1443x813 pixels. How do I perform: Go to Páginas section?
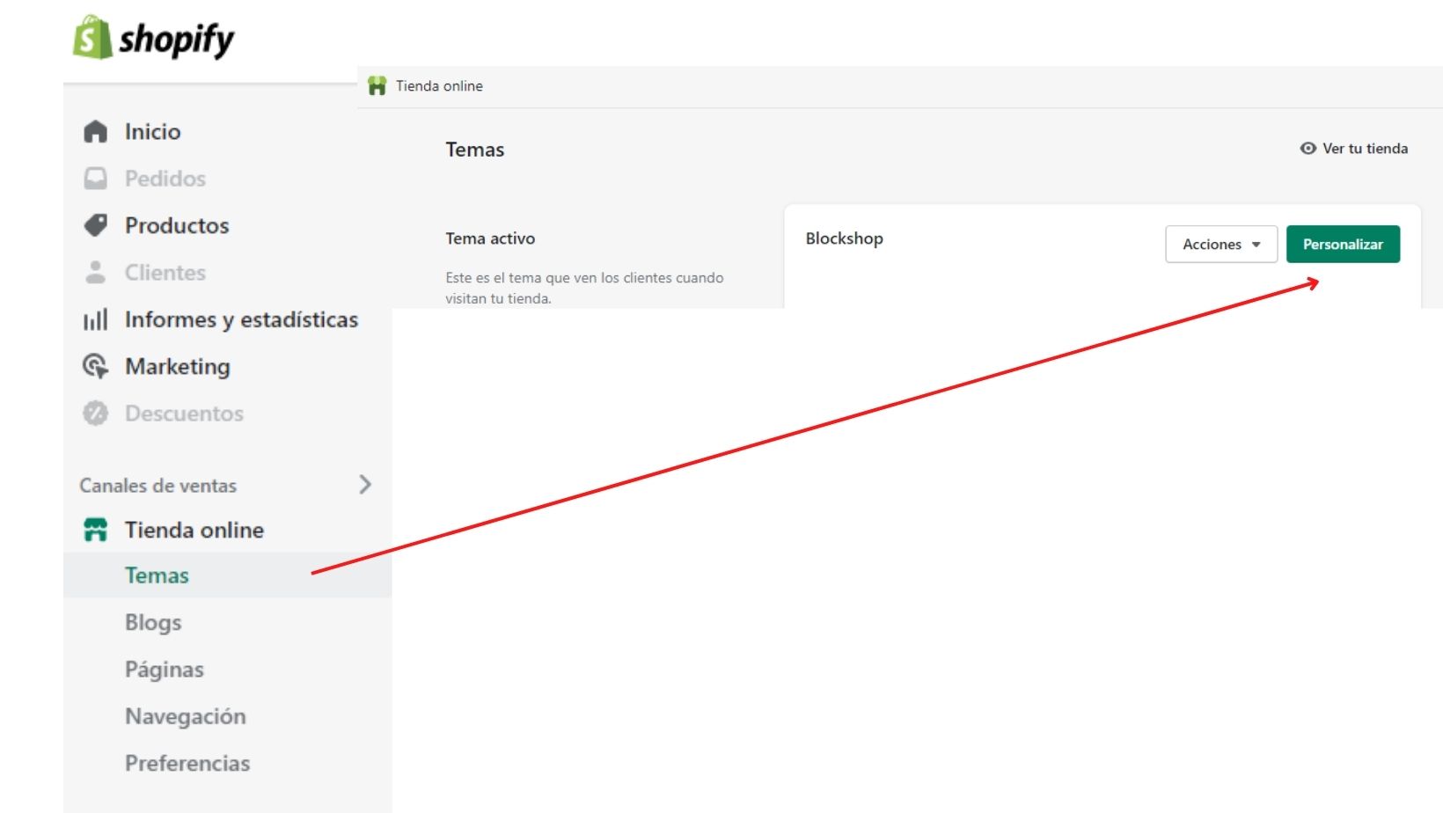(165, 670)
